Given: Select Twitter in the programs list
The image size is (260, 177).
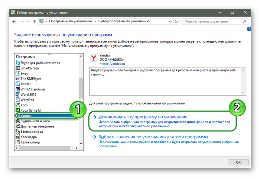Looking at the screenshot, I should coord(26,84).
